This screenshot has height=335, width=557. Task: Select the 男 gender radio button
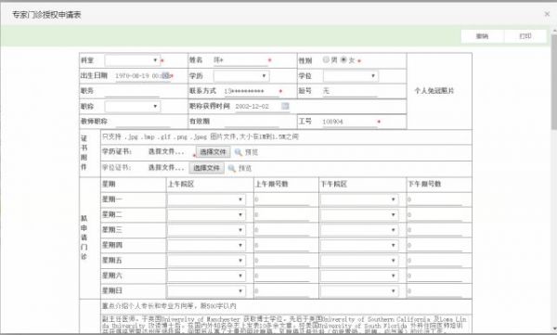[326, 59]
